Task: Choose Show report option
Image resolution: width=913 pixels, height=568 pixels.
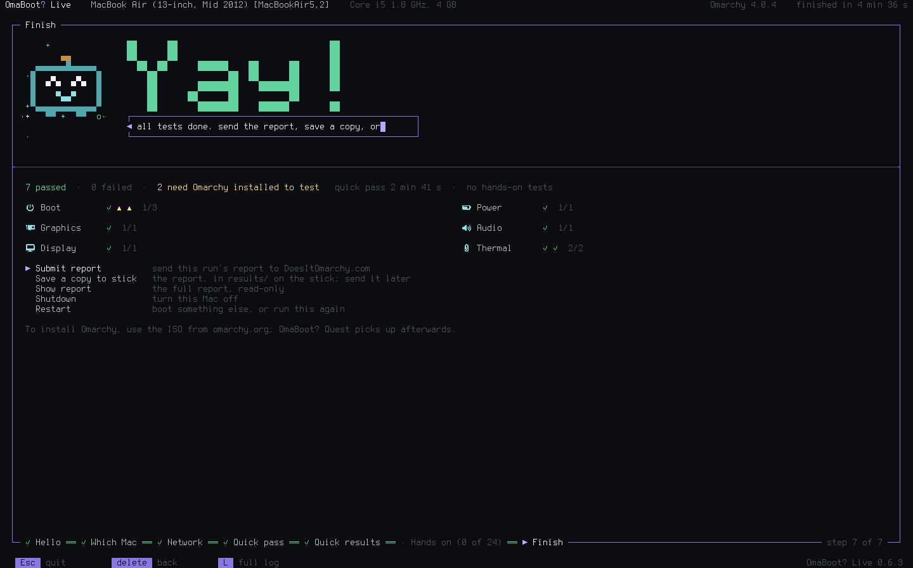Action: 63,288
